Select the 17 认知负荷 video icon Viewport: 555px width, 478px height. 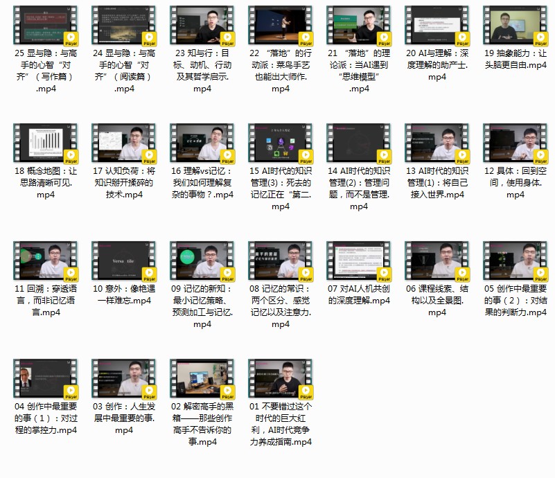click(x=124, y=143)
